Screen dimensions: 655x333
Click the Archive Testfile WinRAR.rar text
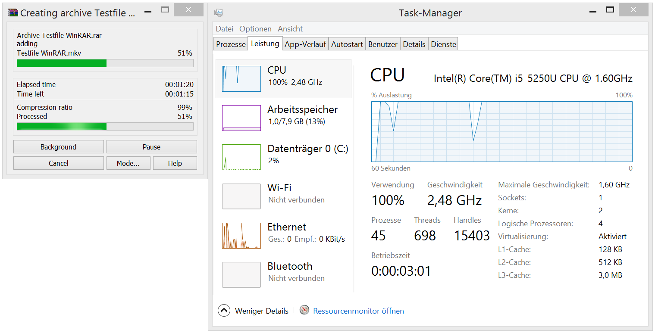(60, 35)
